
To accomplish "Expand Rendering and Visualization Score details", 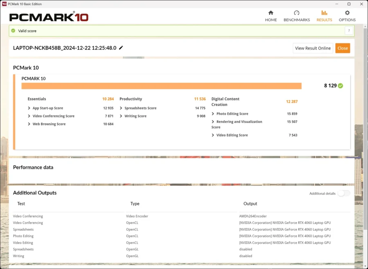I will tap(213, 122).
